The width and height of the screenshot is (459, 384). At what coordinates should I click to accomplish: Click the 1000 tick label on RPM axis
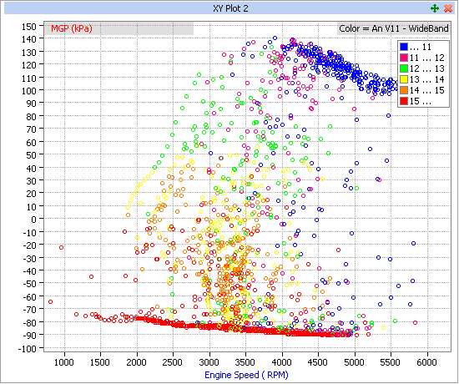tap(64, 362)
